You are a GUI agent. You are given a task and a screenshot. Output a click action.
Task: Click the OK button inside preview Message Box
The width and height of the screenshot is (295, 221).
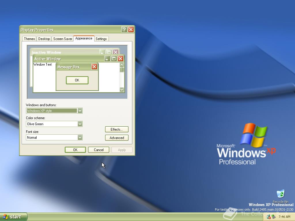click(x=77, y=80)
